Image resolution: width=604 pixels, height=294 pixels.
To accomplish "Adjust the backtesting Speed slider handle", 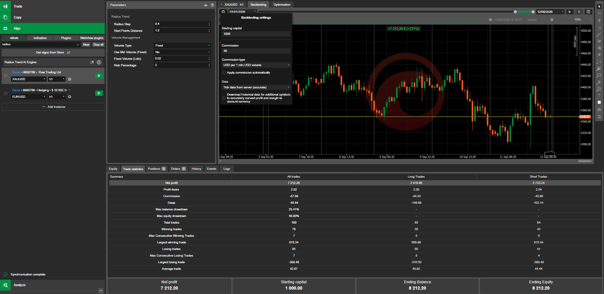I will [552, 20].
